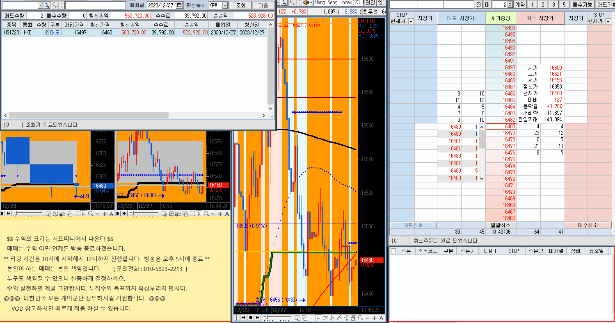Tick the header checkbox in the order list
The width and height of the screenshot is (615, 323).
tap(394, 251)
